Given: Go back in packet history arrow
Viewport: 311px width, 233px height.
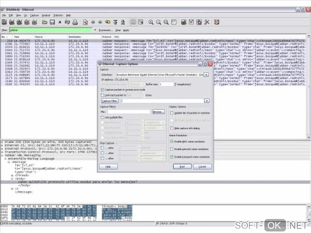Looking at the screenshot, I should click(x=93, y=22).
